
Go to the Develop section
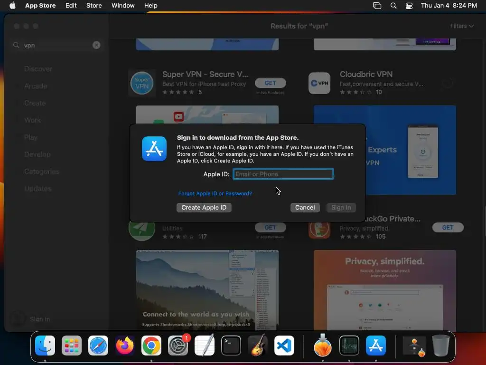coord(37,154)
